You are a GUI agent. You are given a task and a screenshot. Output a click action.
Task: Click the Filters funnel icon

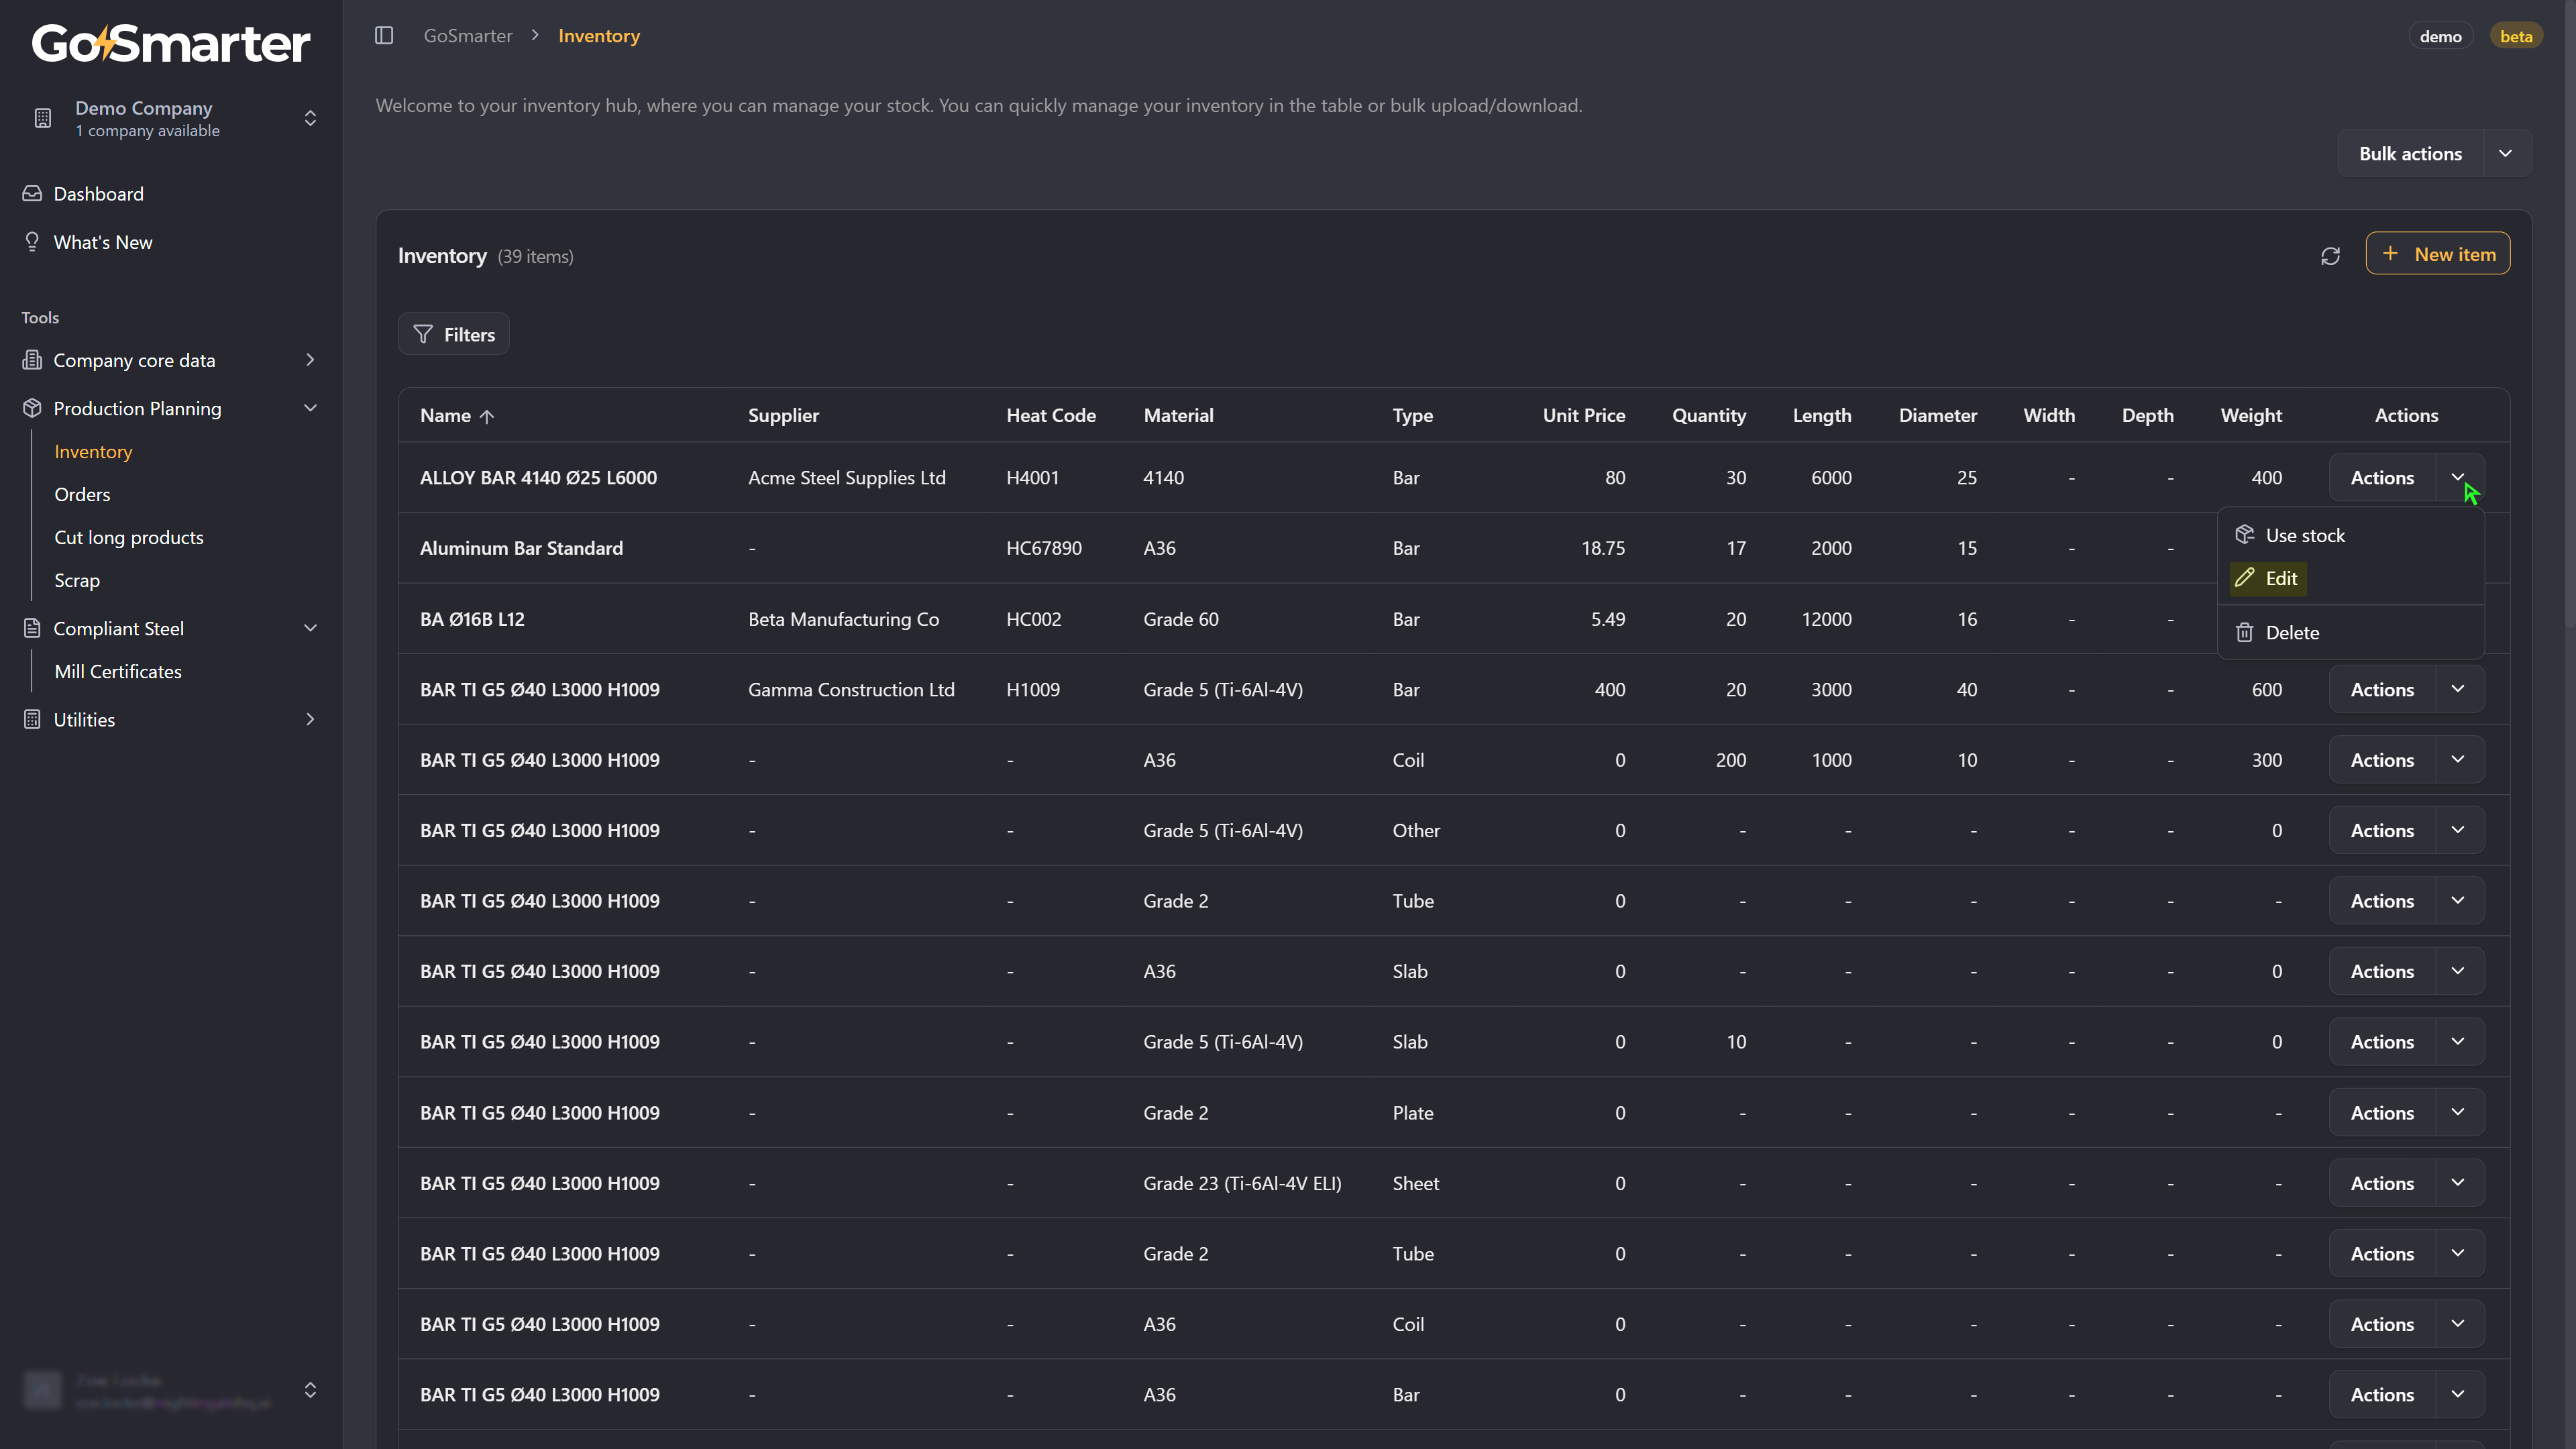423,334
